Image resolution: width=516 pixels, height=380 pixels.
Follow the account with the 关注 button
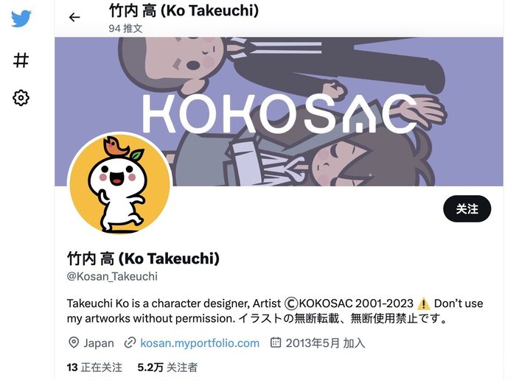[467, 208]
